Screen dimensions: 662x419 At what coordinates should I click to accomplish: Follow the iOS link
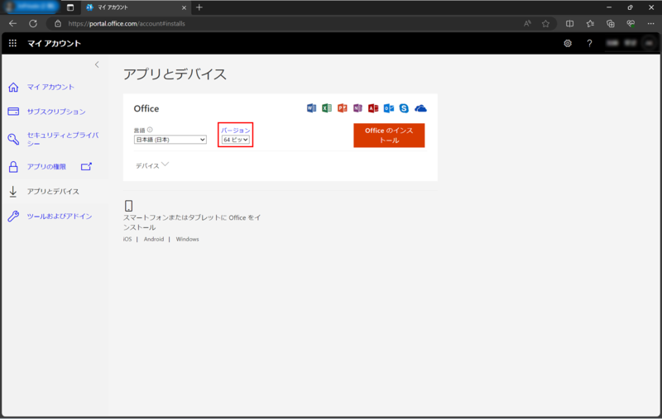coord(127,239)
